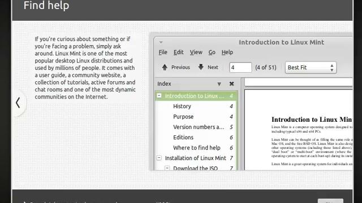Screen dimensions: 362x203
Task: Select the highlighted Introduction to Linux row
Action: click(x=196, y=96)
